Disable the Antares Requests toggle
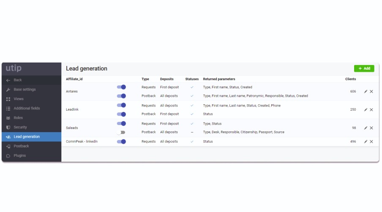The height and width of the screenshot is (212, 382). coord(121,87)
